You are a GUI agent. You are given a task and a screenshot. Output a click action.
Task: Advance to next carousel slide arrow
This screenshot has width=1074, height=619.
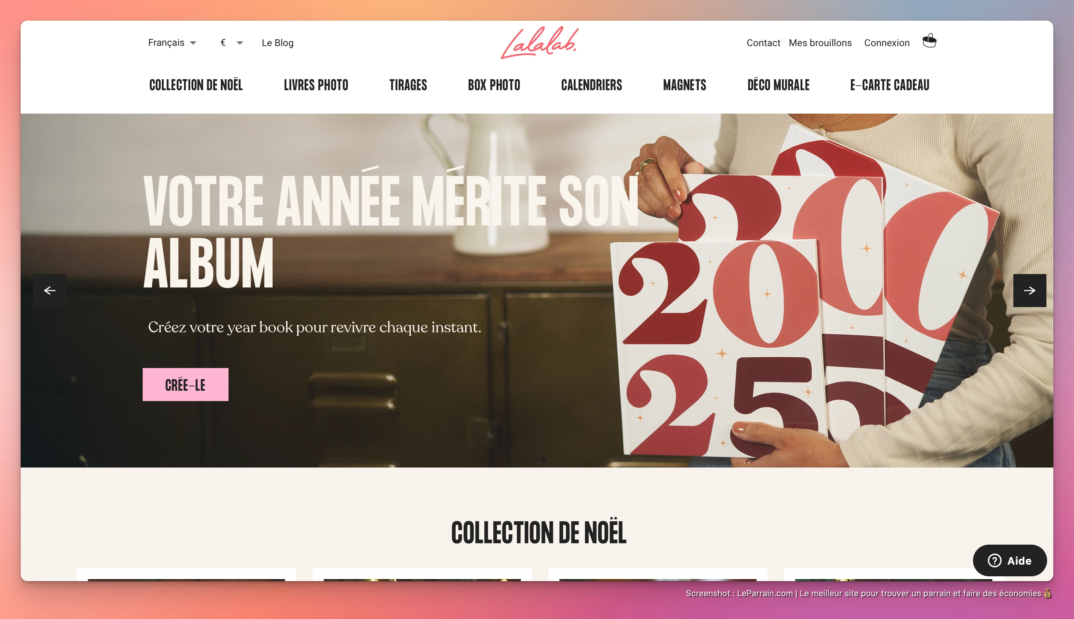(x=1029, y=290)
